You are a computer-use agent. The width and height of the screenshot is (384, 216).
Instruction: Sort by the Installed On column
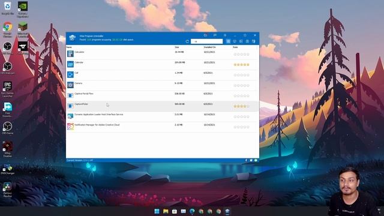209,47
